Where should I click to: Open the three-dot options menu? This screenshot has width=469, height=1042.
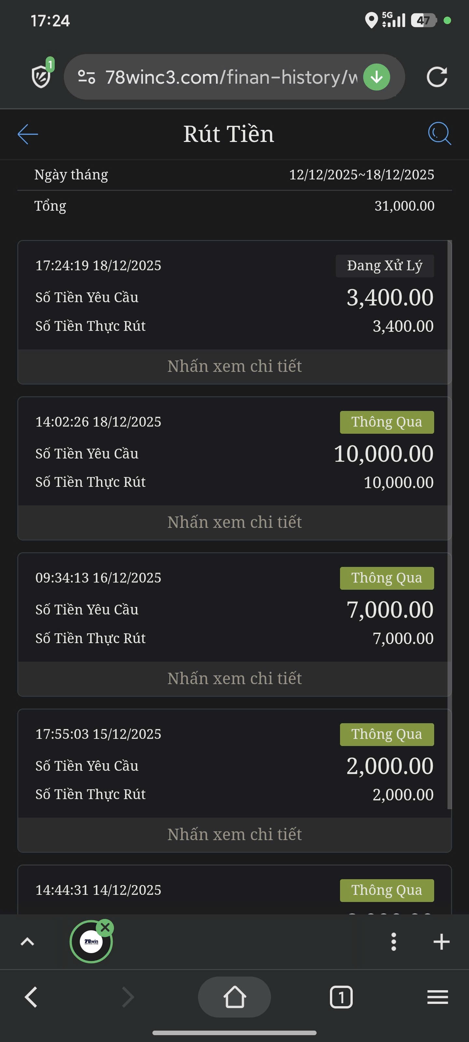point(393,942)
